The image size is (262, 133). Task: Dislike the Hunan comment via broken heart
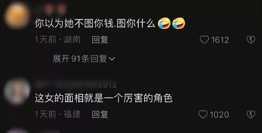point(251,40)
